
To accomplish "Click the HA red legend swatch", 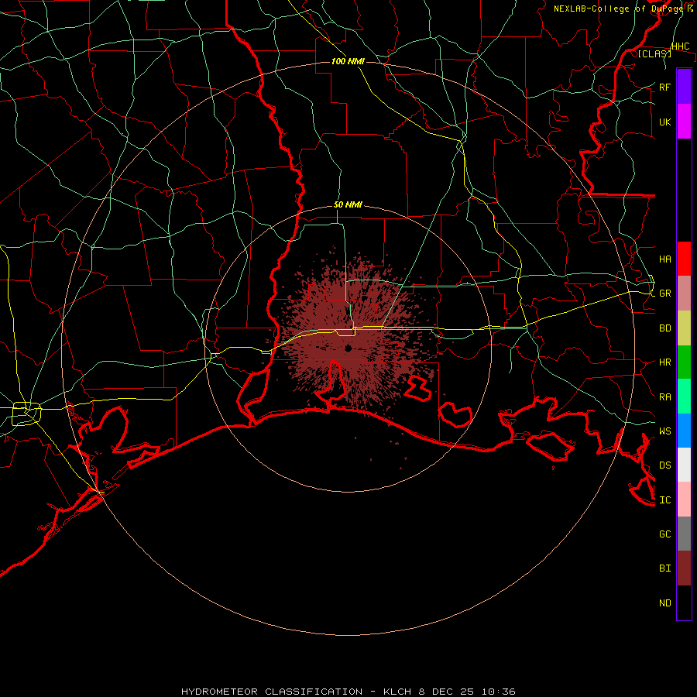I will (x=684, y=259).
